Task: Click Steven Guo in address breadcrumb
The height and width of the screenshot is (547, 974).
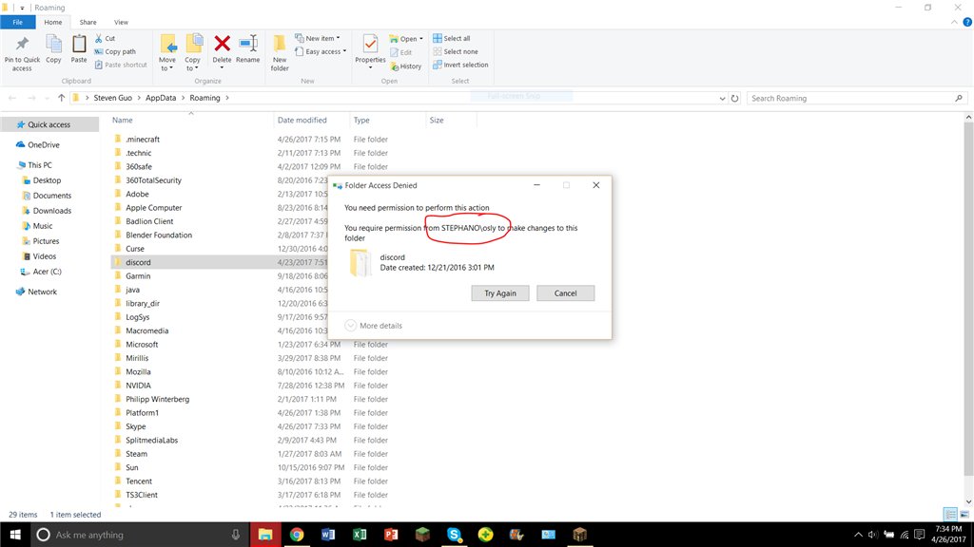Action: [x=112, y=98]
